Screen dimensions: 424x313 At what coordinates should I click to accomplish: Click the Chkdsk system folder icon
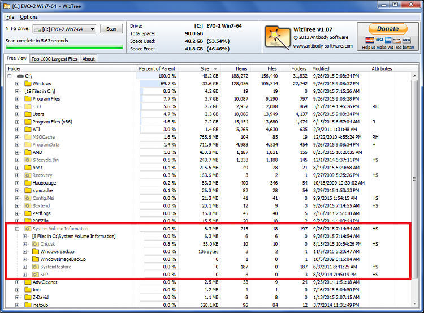pos(36,244)
